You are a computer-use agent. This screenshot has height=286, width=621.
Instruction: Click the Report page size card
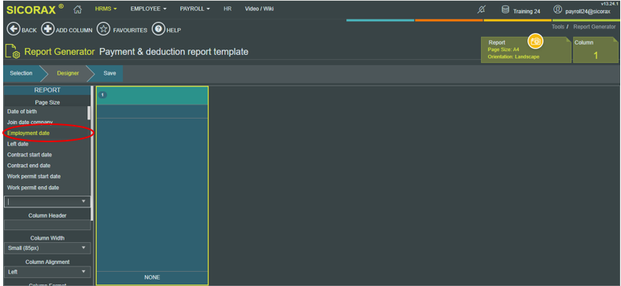[526, 50]
